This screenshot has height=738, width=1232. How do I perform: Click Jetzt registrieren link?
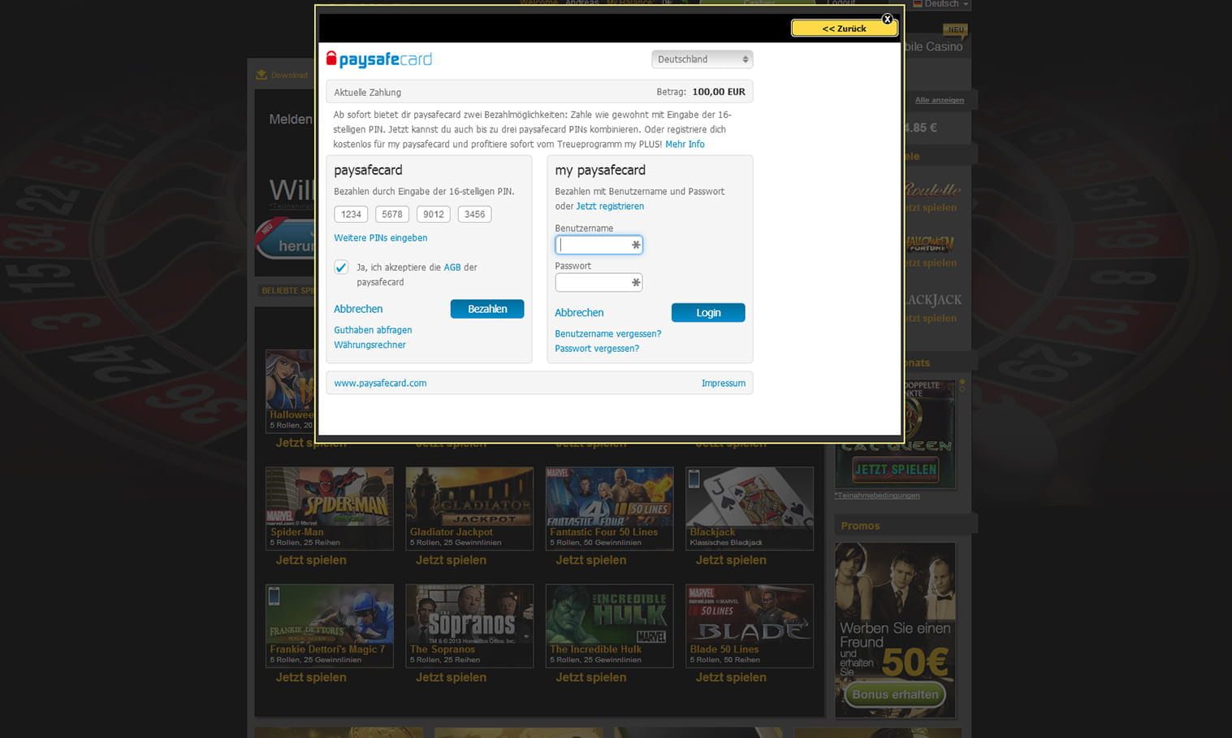[610, 206]
